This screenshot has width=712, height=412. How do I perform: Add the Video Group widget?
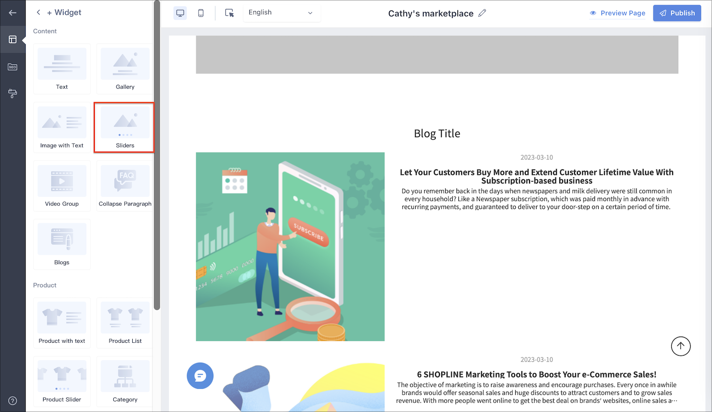(x=62, y=186)
